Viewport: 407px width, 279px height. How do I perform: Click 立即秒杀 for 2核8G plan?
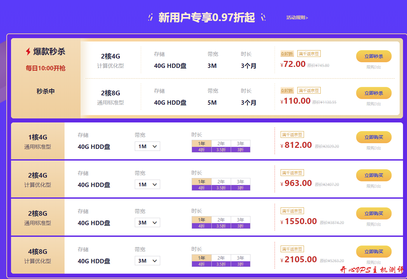[x=374, y=93]
